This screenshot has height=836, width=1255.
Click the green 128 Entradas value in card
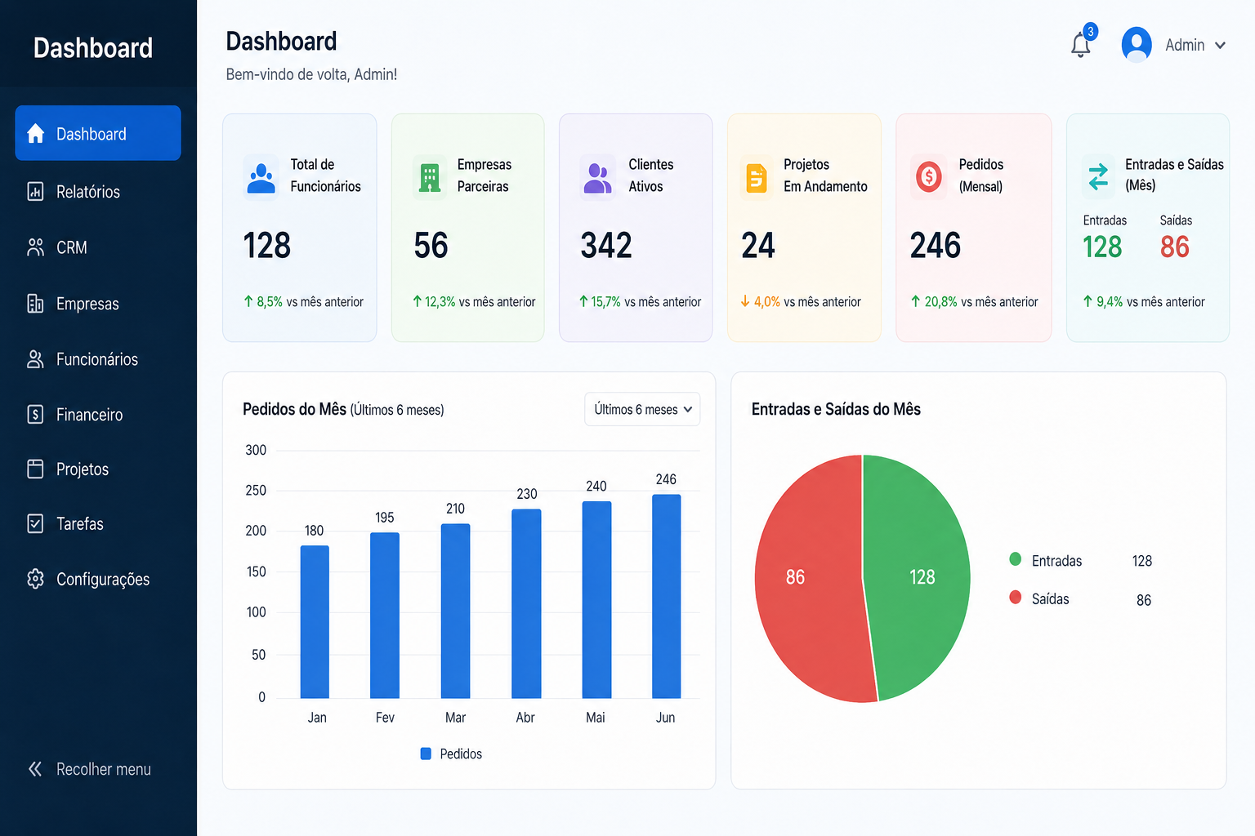(x=1102, y=247)
